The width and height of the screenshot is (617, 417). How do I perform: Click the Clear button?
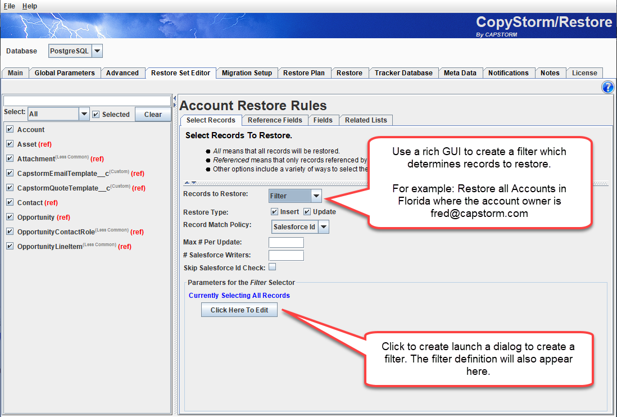(x=153, y=115)
